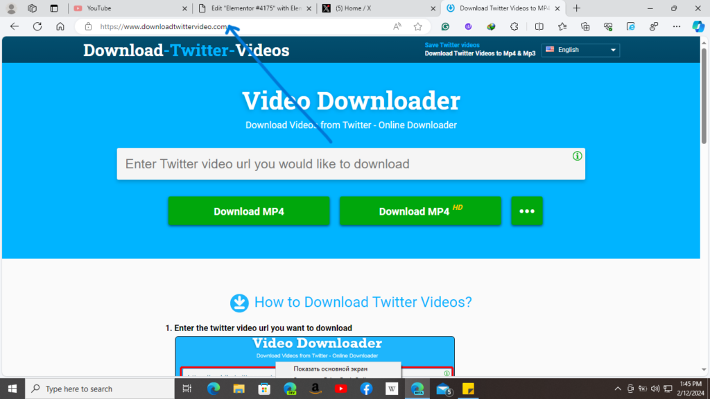Add this page to favorites via the star

417,26
